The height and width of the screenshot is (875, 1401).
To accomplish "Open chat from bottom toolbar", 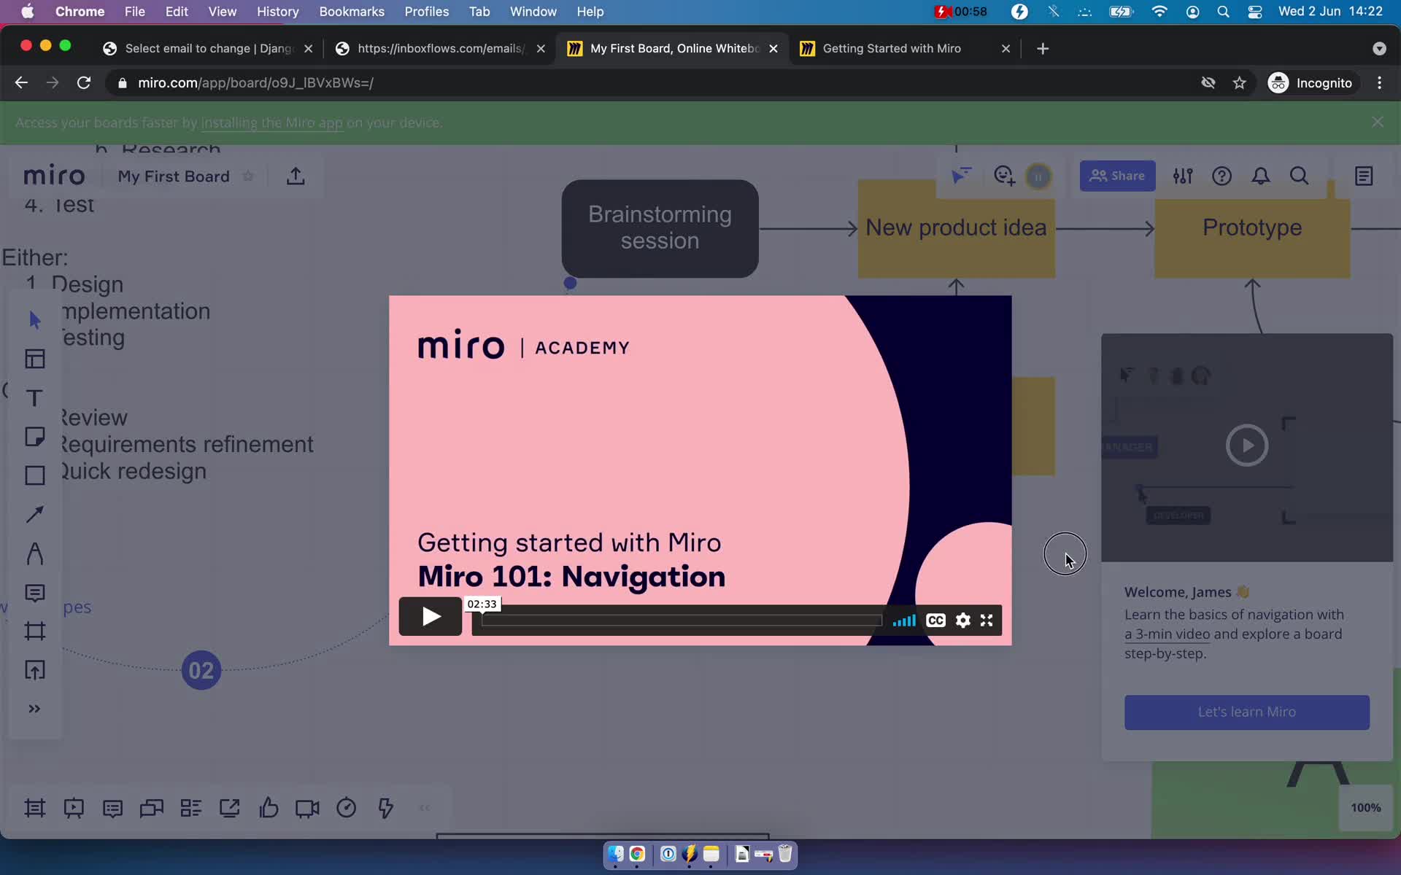I will click(151, 808).
